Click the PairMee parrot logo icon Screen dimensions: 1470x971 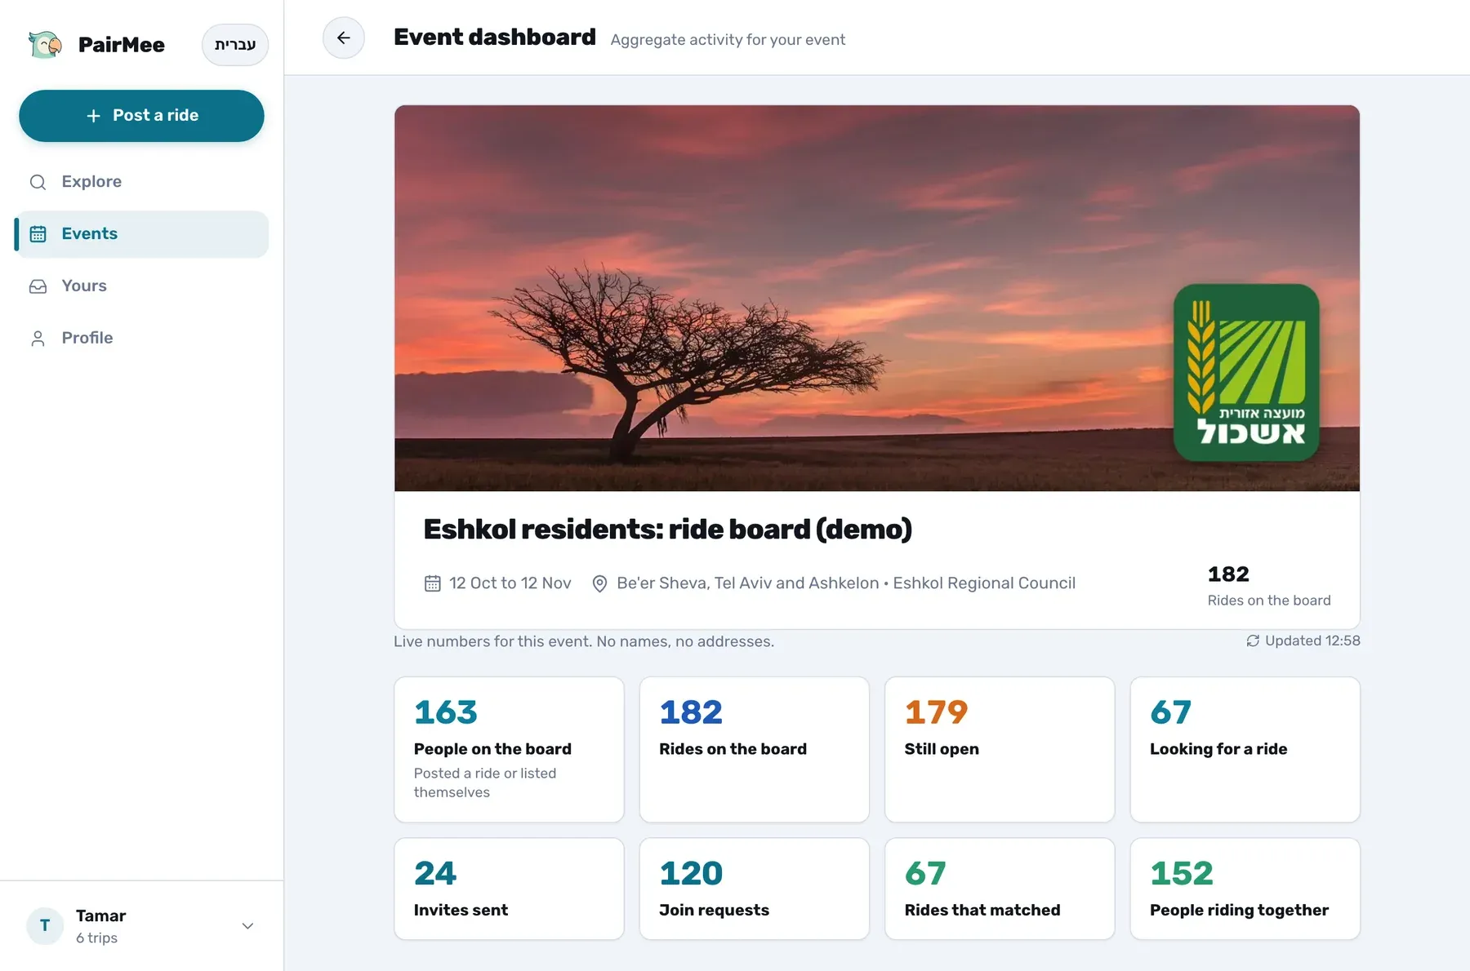45,44
